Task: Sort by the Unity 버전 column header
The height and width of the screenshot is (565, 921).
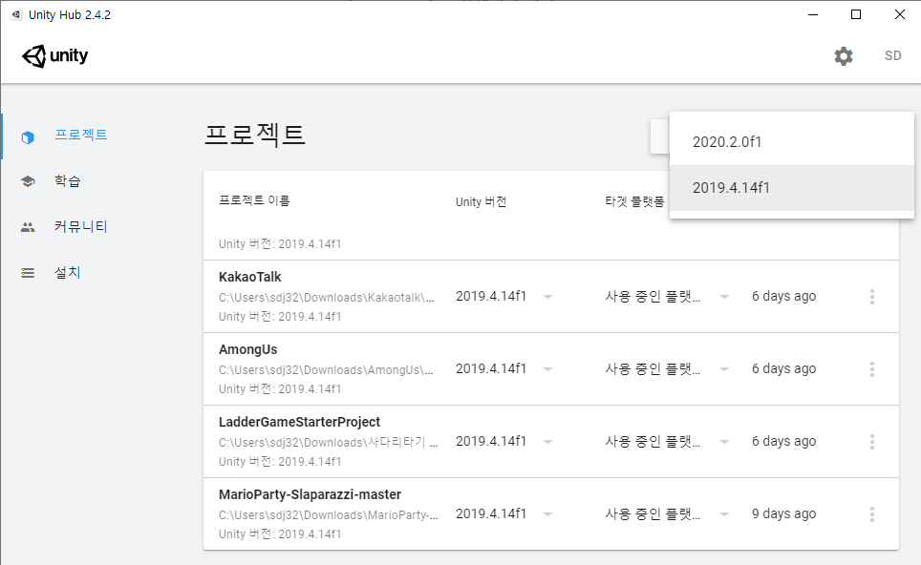Action: 482,201
